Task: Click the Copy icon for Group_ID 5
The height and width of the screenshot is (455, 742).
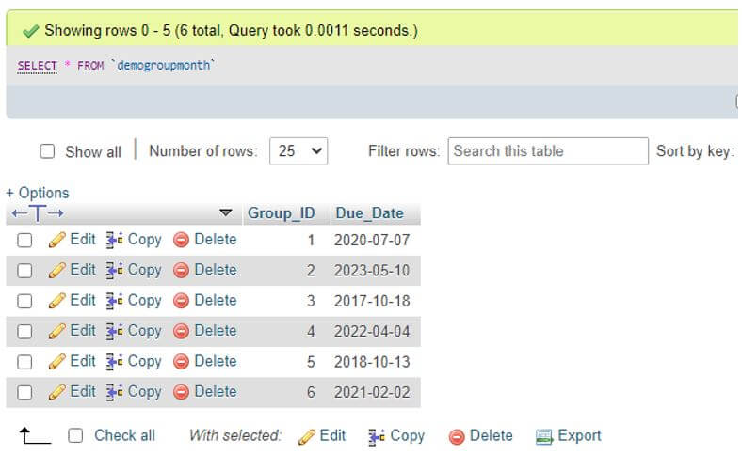Action: pos(114,361)
